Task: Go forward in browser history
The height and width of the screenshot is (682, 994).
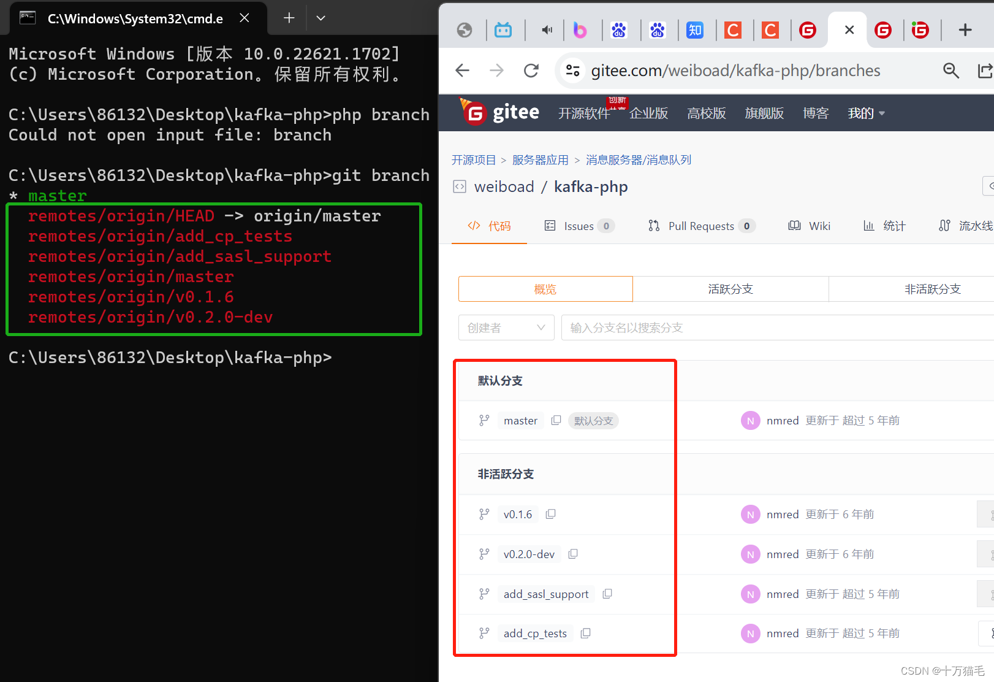Action: (496, 71)
